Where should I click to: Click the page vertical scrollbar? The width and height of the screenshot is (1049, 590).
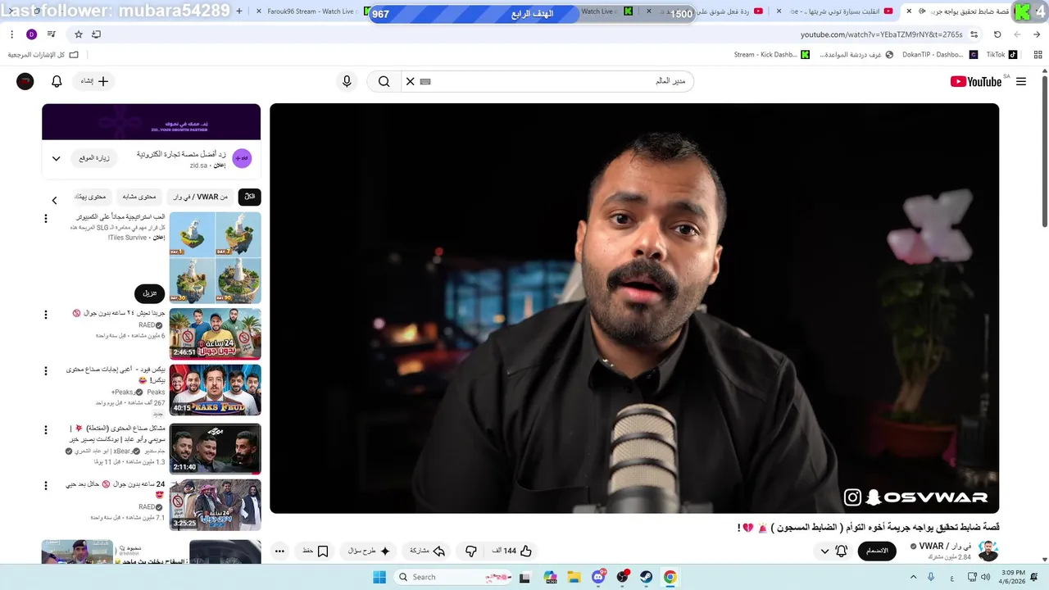[1044, 152]
